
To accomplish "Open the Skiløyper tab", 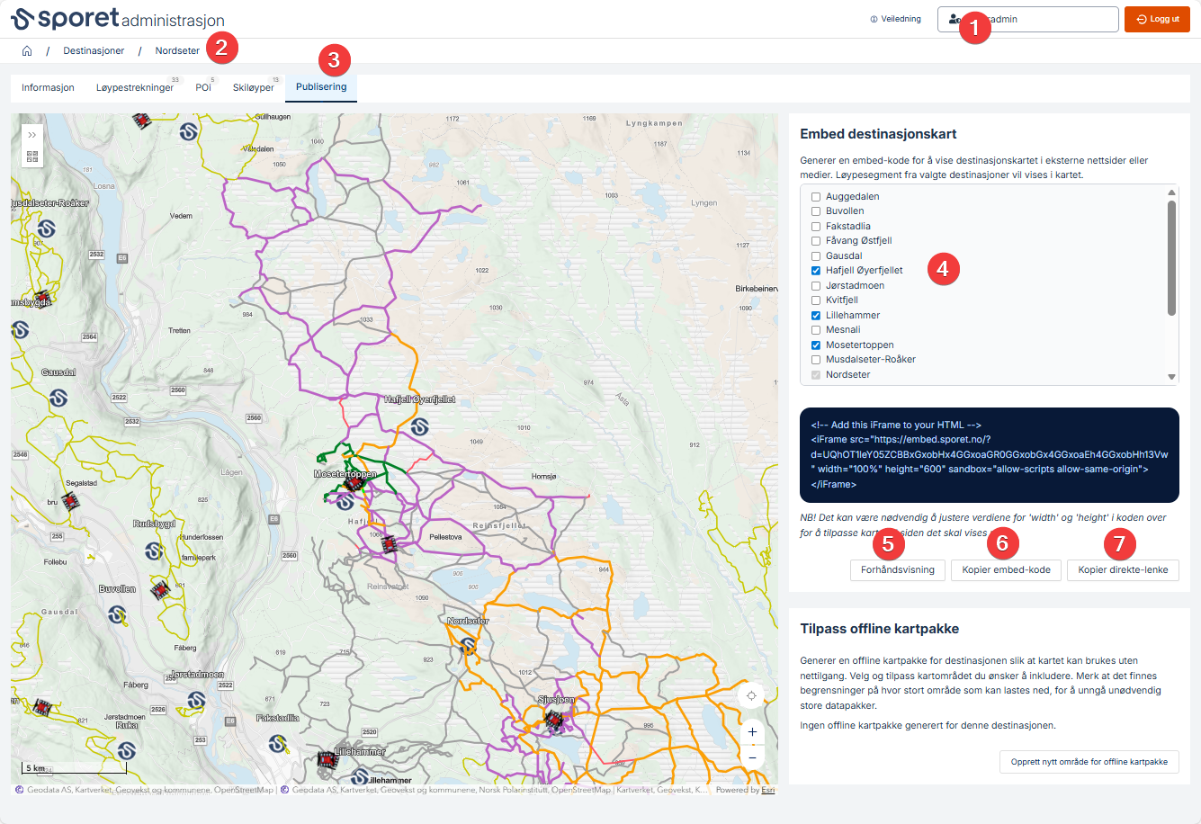I will pyautogui.click(x=253, y=88).
